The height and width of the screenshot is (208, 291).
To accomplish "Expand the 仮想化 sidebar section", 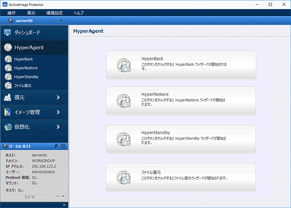I will click(x=58, y=127).
